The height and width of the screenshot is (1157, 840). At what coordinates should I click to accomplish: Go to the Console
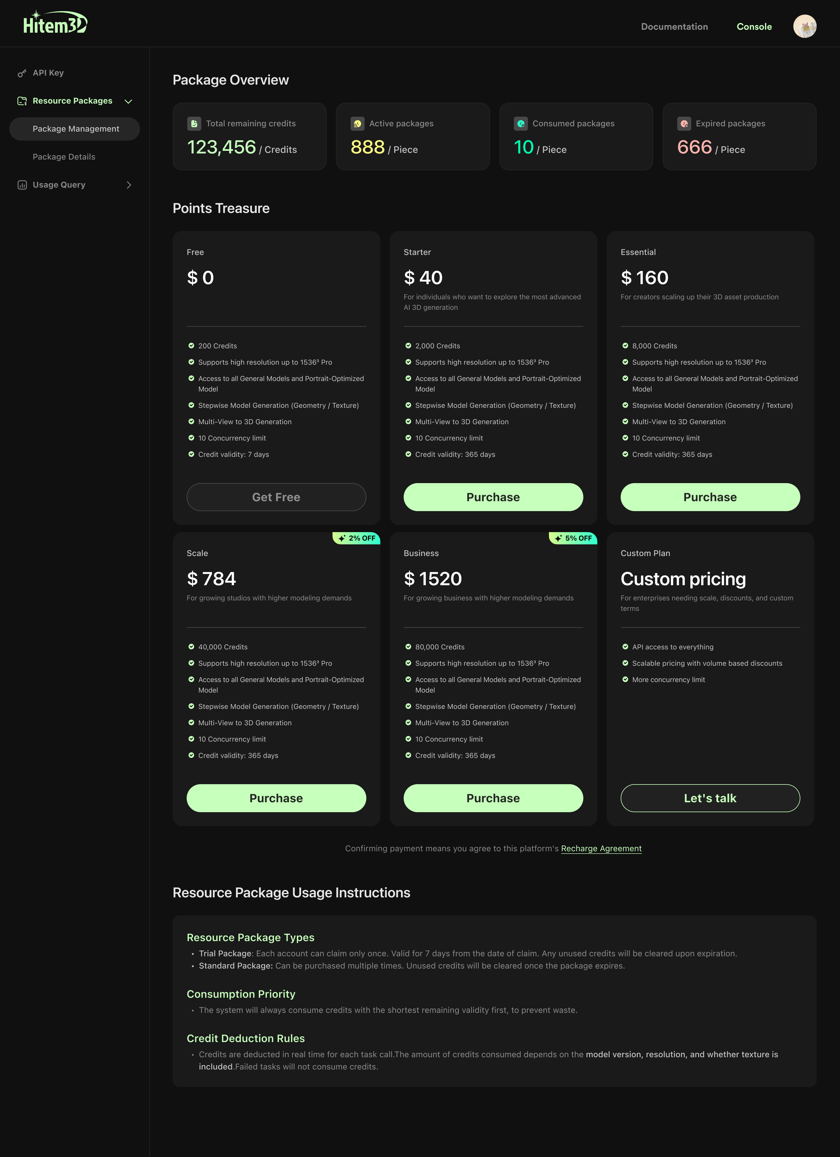tap(754, 27)
